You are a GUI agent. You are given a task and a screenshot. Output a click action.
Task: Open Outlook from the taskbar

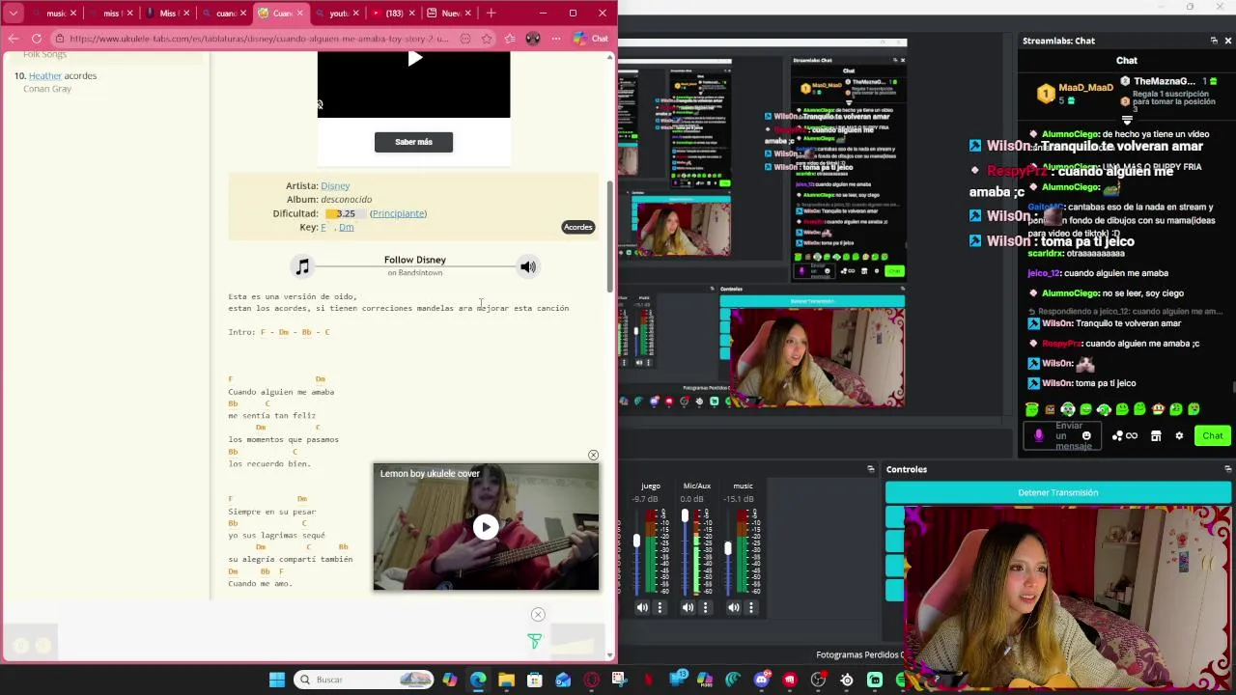pyautogui.click(x=563, y=680)
